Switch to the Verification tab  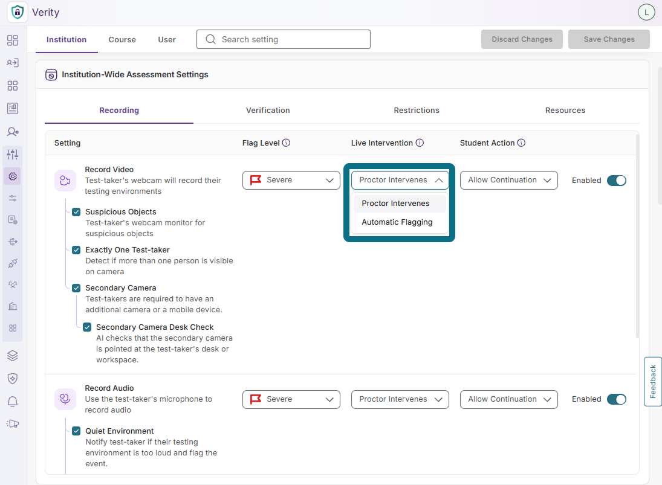268,111
